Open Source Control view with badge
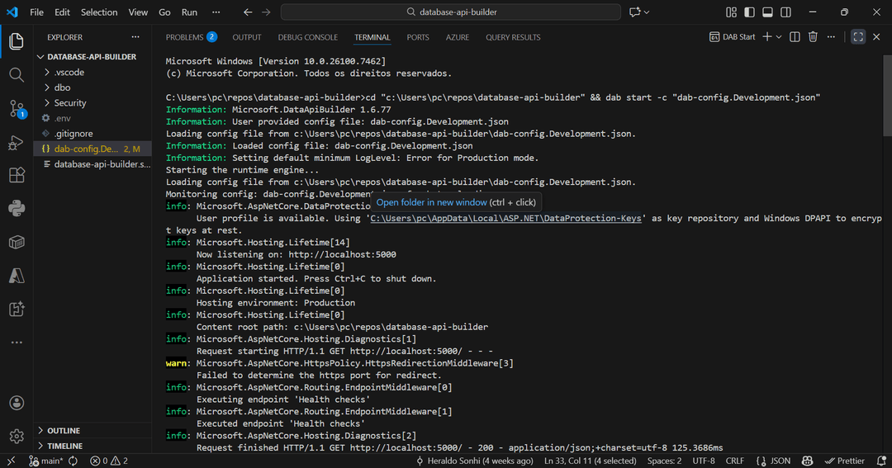892x468 pixels. click(17, 109)
